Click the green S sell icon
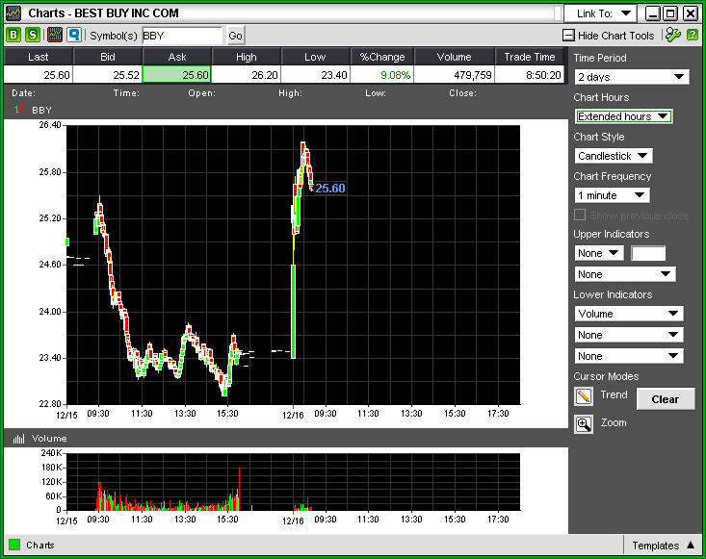Image resolution: width=706 pixels, height=559 pixels. [33, 35]
